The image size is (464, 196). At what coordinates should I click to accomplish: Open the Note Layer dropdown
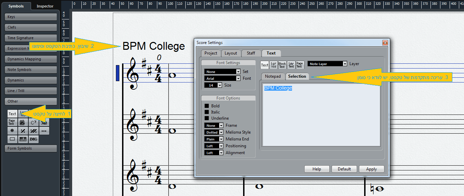click(327, 64)
